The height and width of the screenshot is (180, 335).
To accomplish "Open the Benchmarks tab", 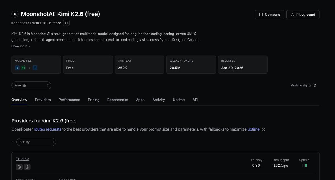I will [118, 100].
